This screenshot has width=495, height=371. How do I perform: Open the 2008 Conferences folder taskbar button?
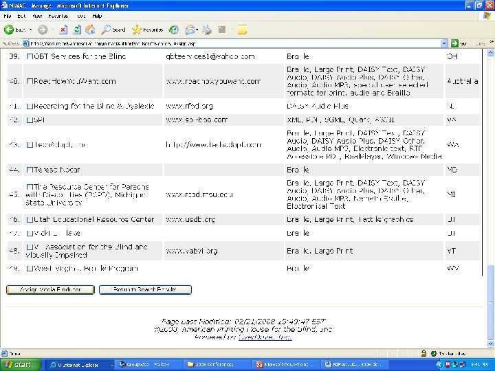217,365
